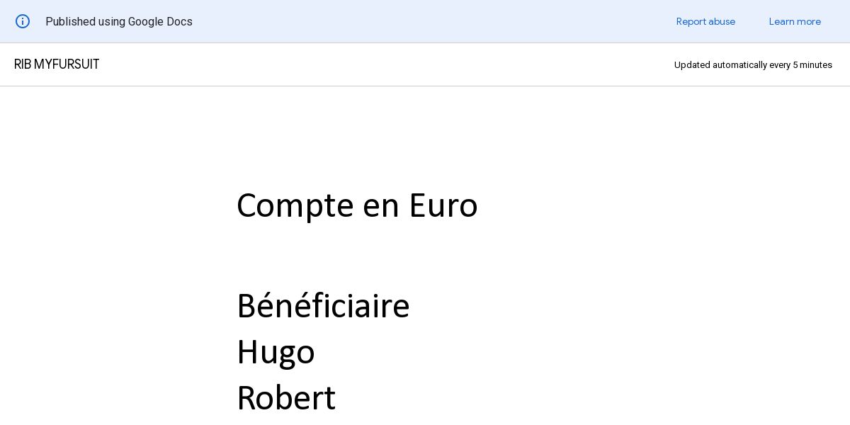
Task: Click the Compte en Euro heading
Action: click(x=357, y=206)
